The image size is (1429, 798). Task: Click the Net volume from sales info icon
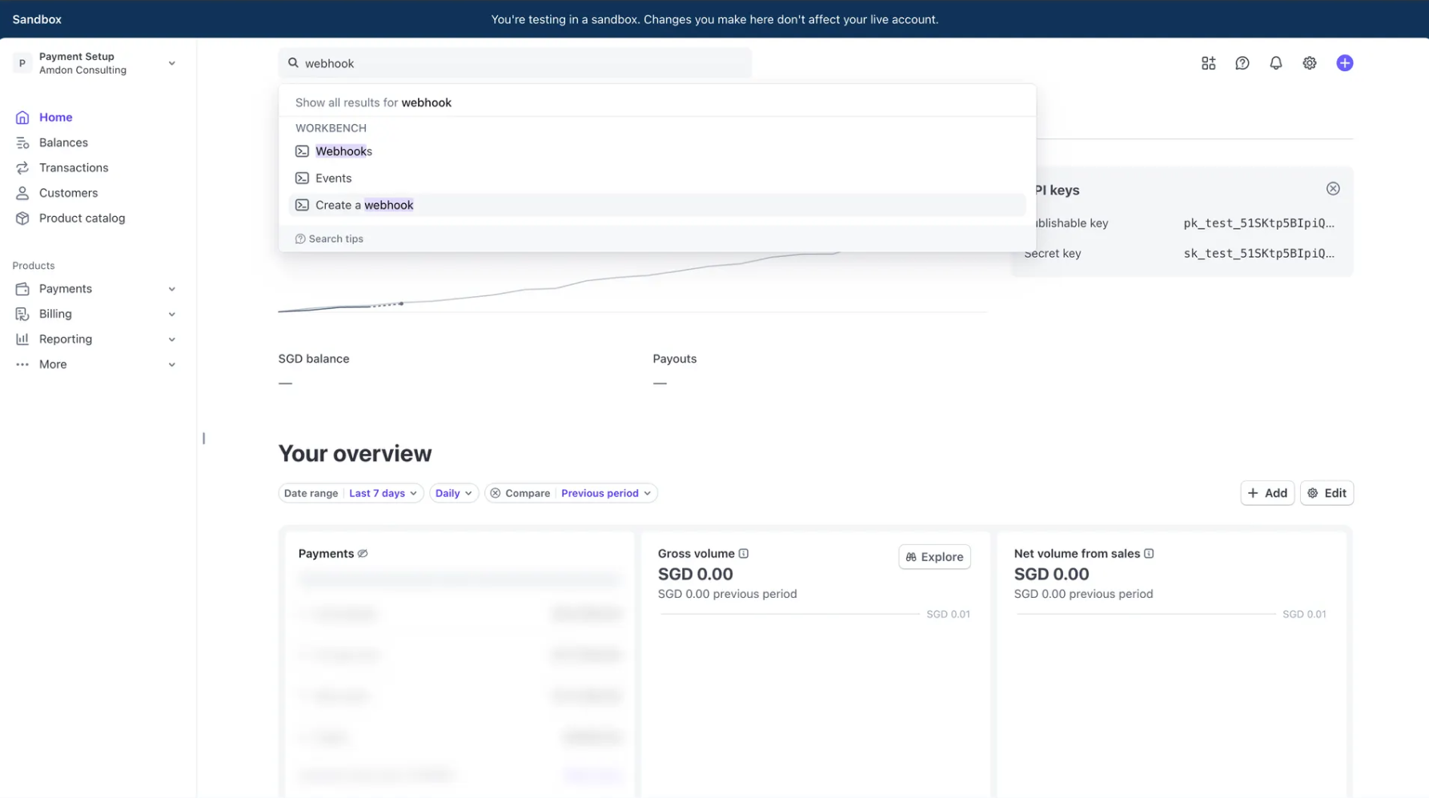(x=1150, y=553)
